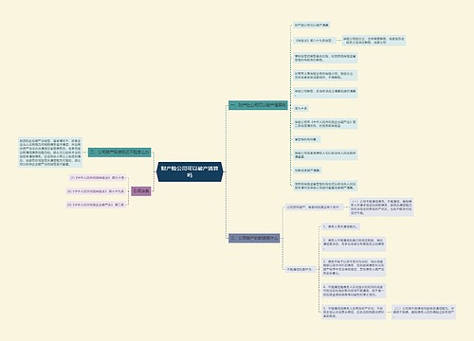
Task: Select the 监管机构同意 leaf node
Action: point(307,139)
